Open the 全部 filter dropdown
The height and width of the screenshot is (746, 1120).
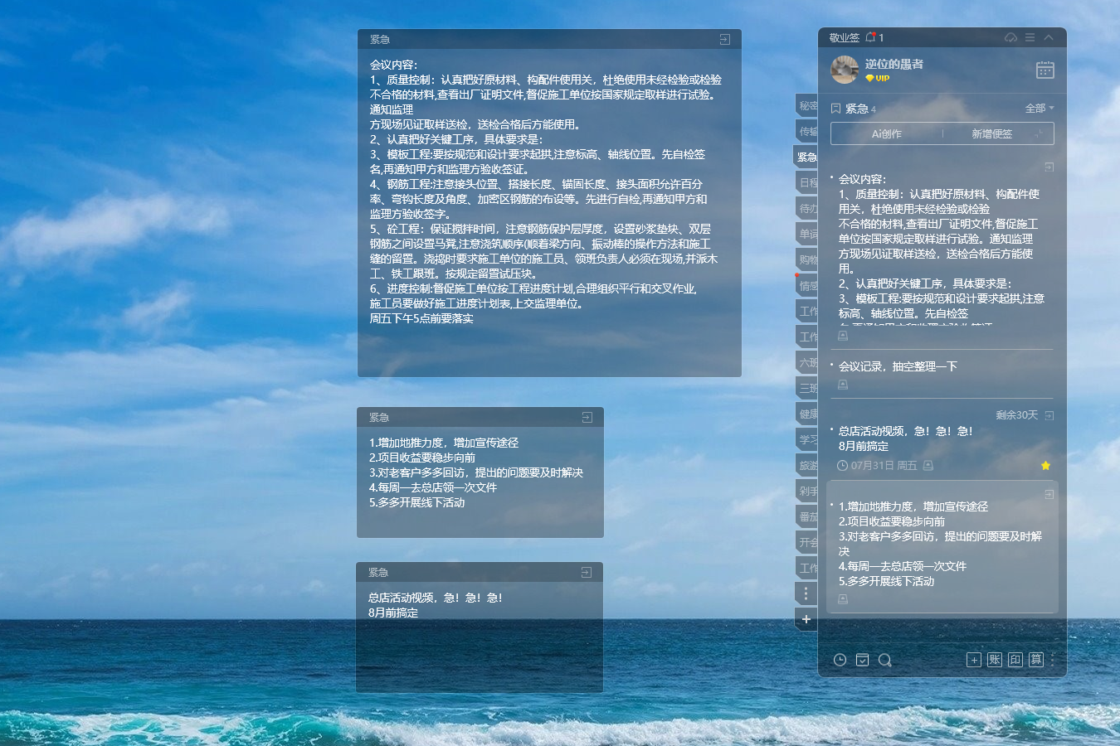(1040, 109)
